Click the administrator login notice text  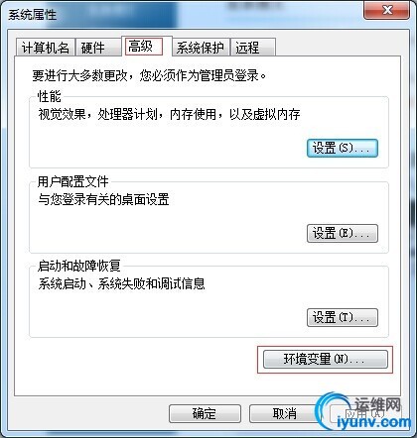coord(149,75)
